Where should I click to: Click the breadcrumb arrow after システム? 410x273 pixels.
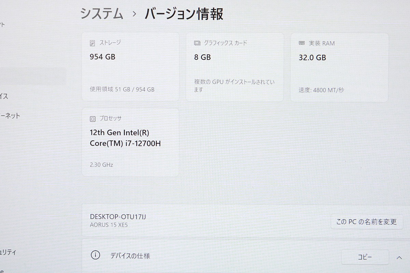click(x=134, y=14)
